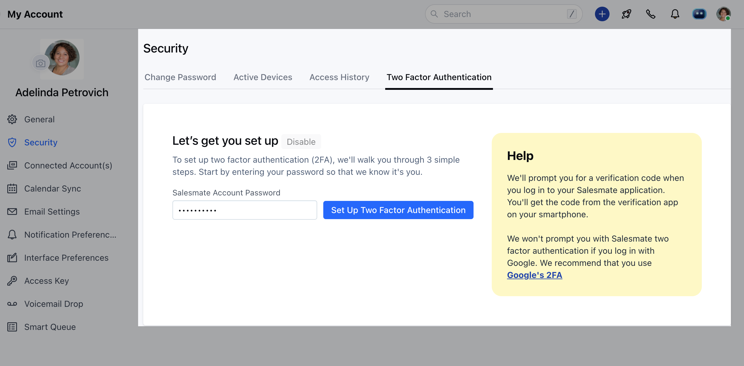Click the blue plus quick-add icon
Screen dimensions: 744x366
pos(602,14)
